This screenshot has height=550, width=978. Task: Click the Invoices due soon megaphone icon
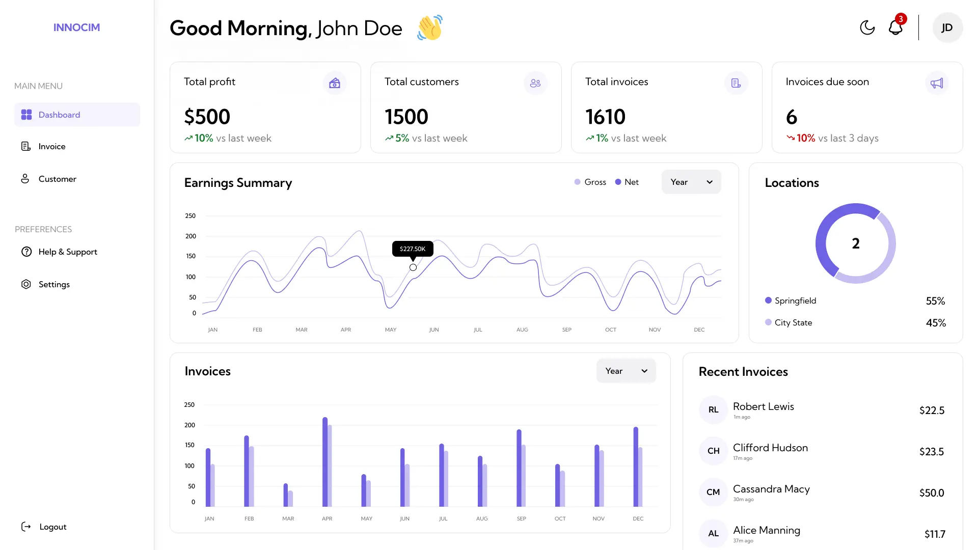937,83
